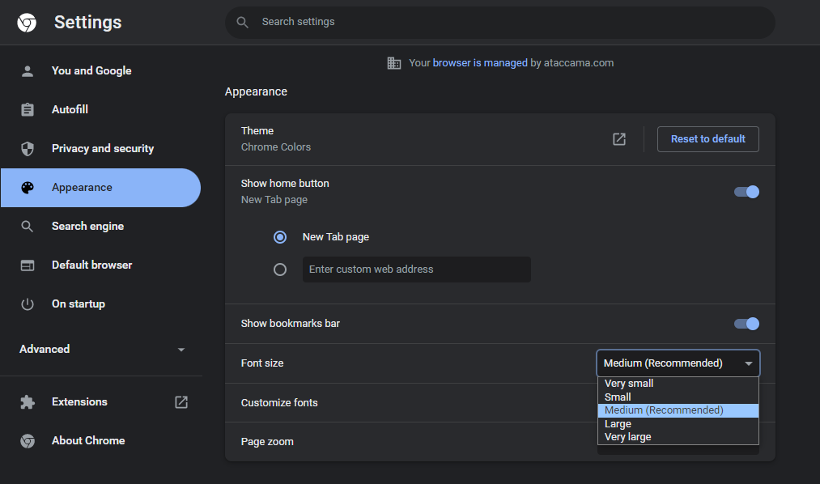Image resolution: width=820 pixels, height=484 pixels.
Task: Click the managed-browser building icon
Action: click(x=394, y=62)
